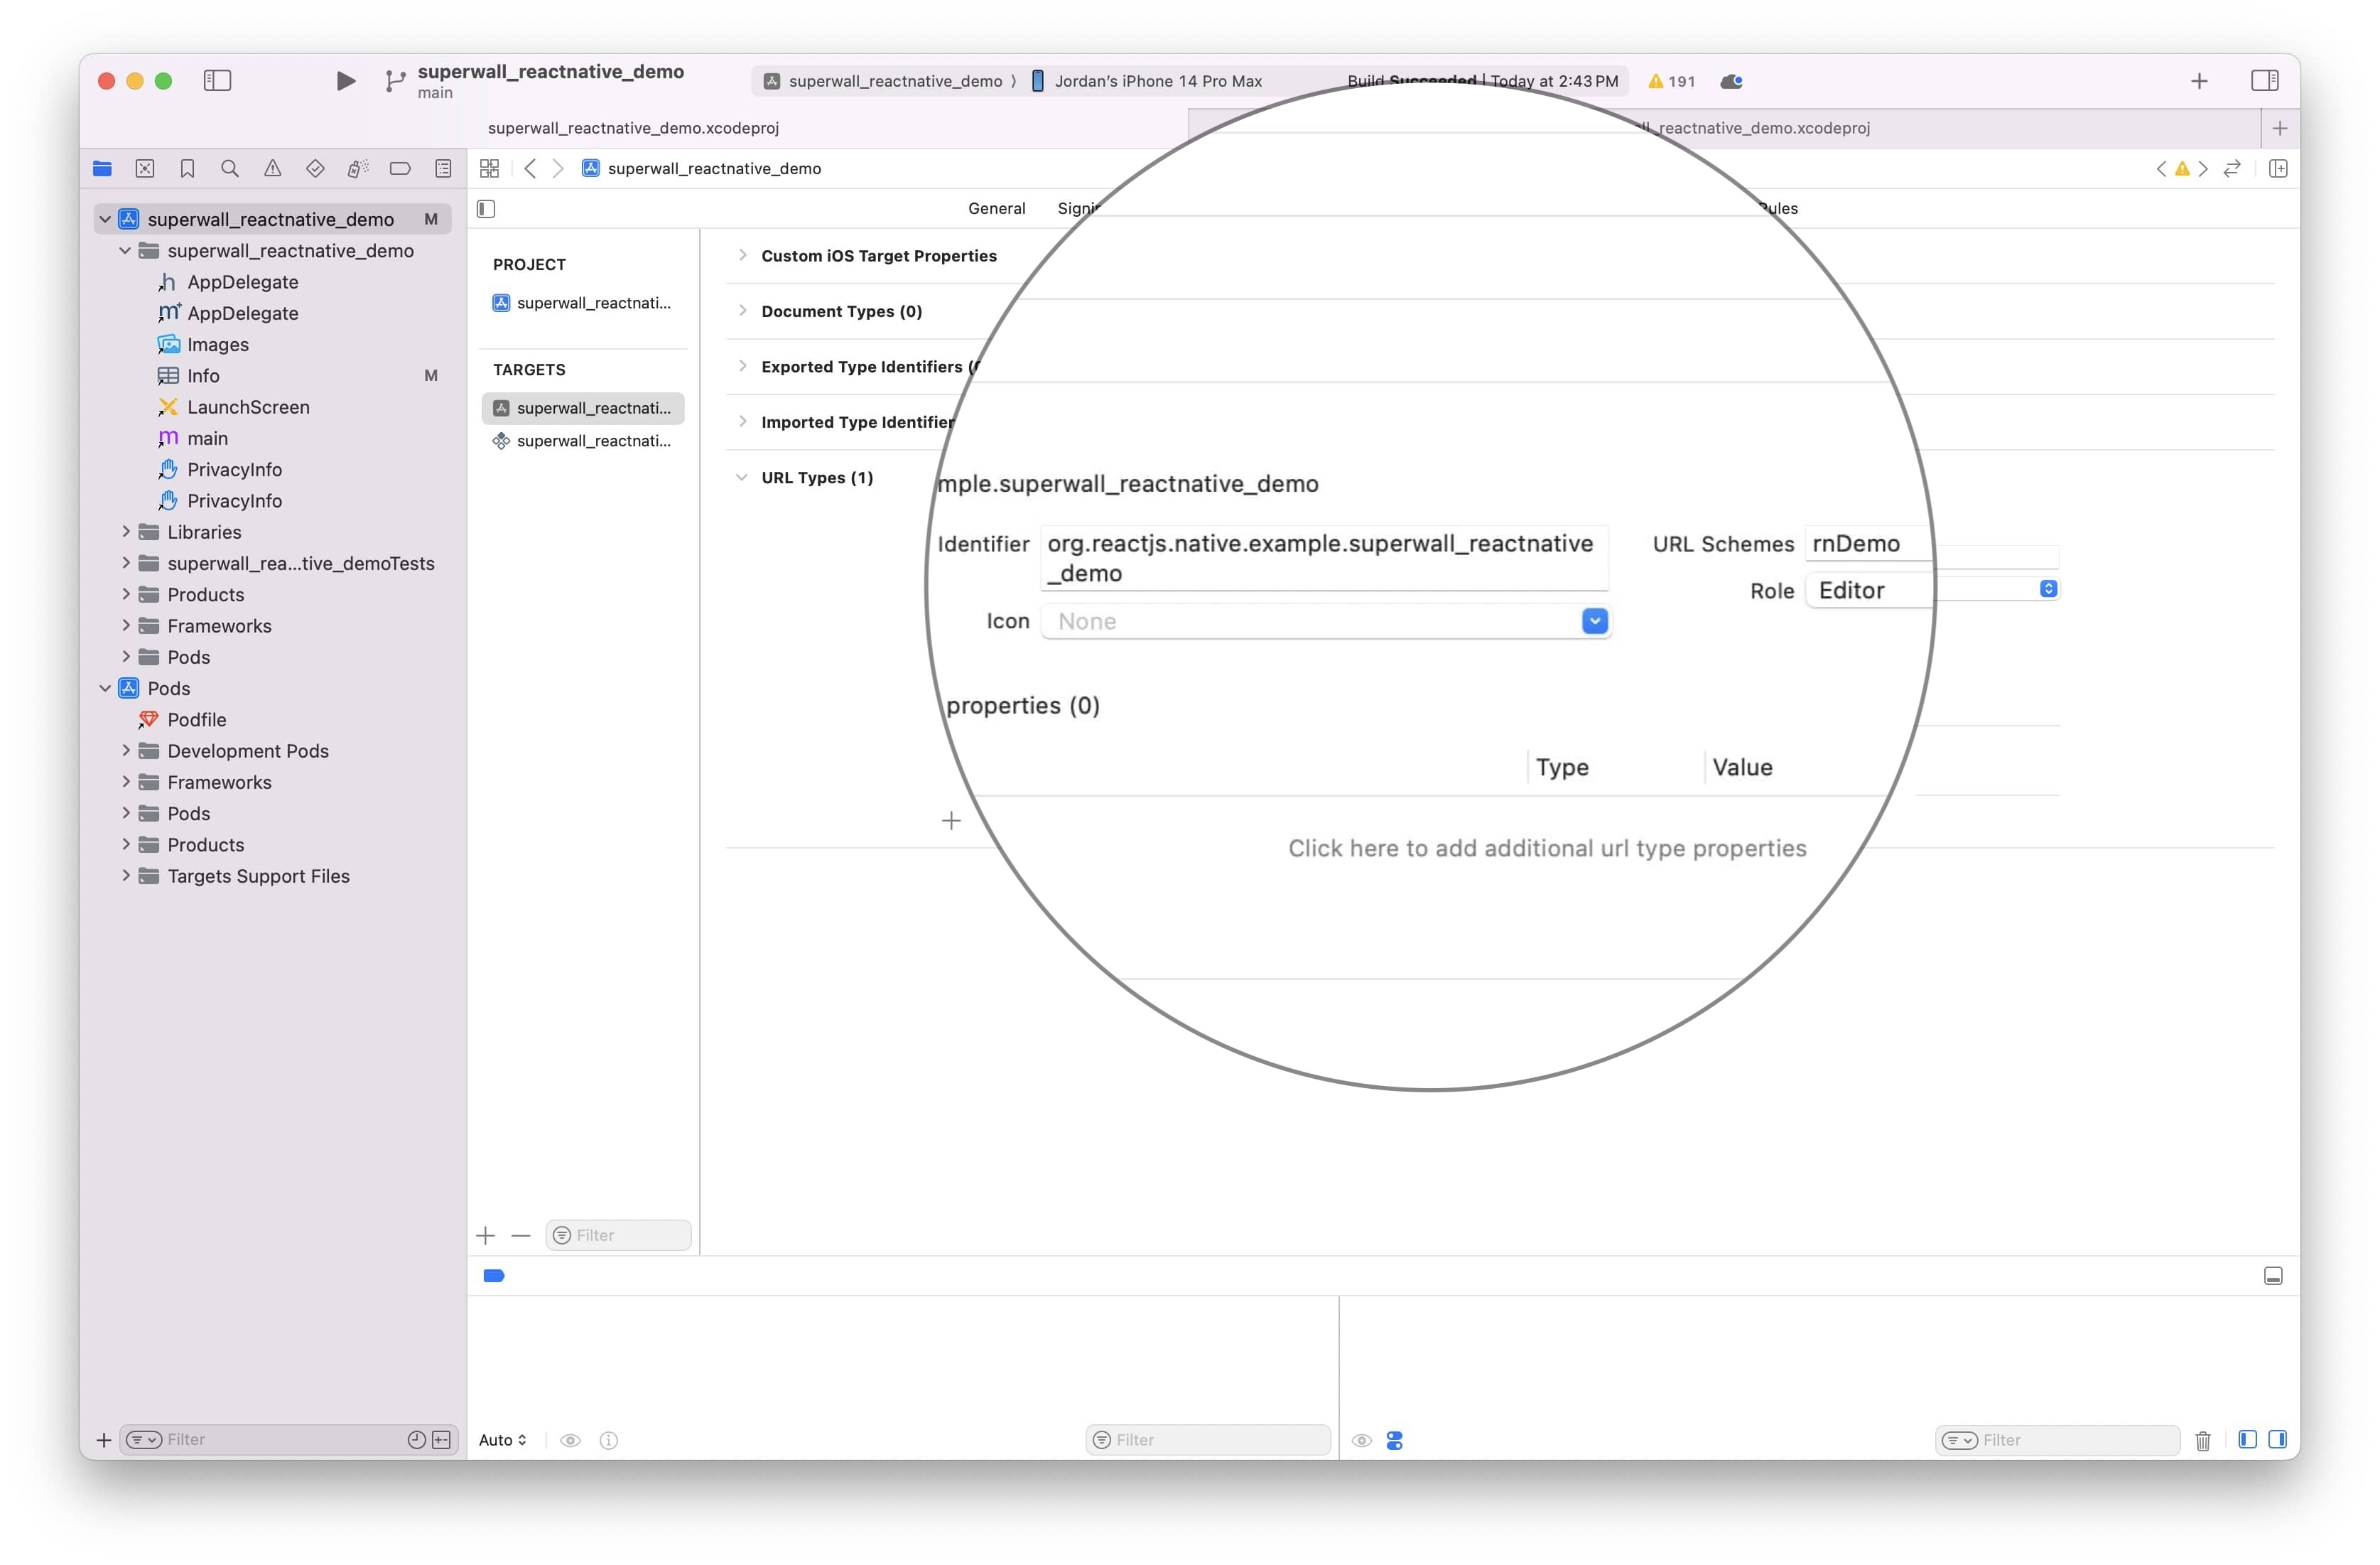Click the related items grid icon

489,168
